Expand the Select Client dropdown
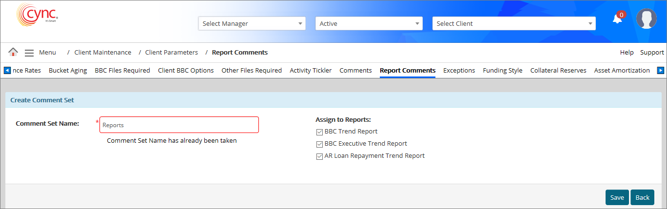Image resolution: width=667 pixels, height=209 pixels. (513, 23)
